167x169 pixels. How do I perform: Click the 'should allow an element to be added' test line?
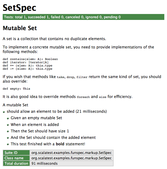tap(57, 111)
